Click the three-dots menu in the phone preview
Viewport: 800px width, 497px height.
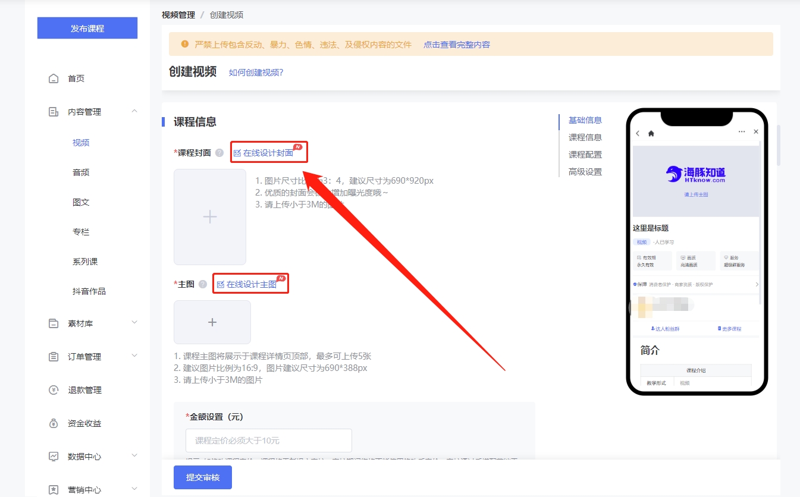point(742,131)
